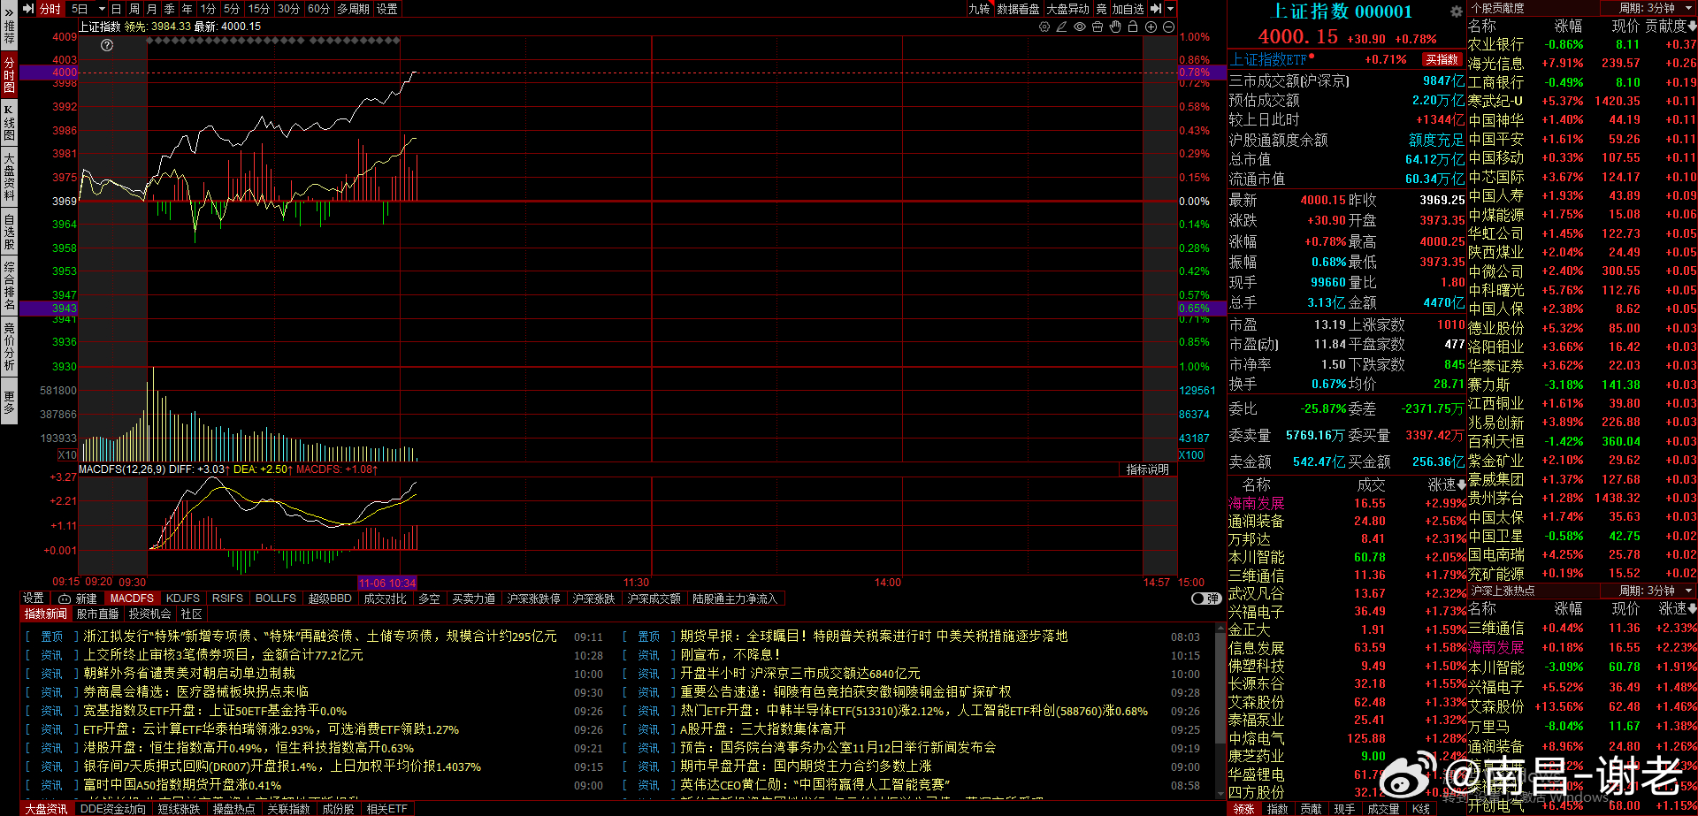Open sidebar item K线图
The image size is (1698, 816).
click(9, 123)
